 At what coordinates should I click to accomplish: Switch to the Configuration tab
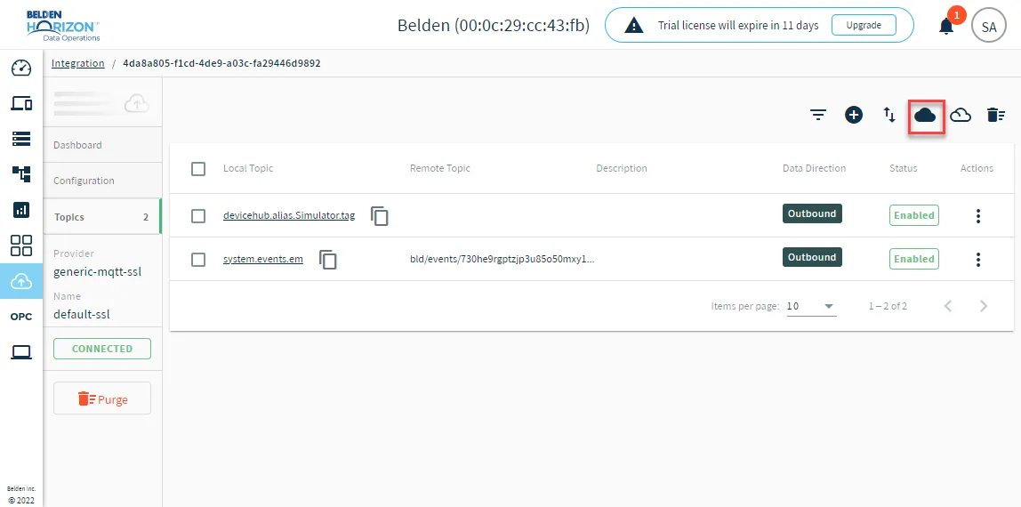(101, 181)
